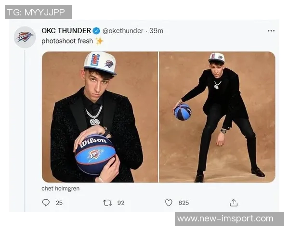
Task: Open the OKC Thunder profile avatar
Action: (x=25, y=37)
